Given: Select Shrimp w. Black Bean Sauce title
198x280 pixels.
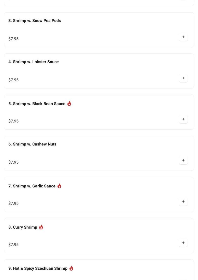Looking at the screenshot, I should 37,104.
